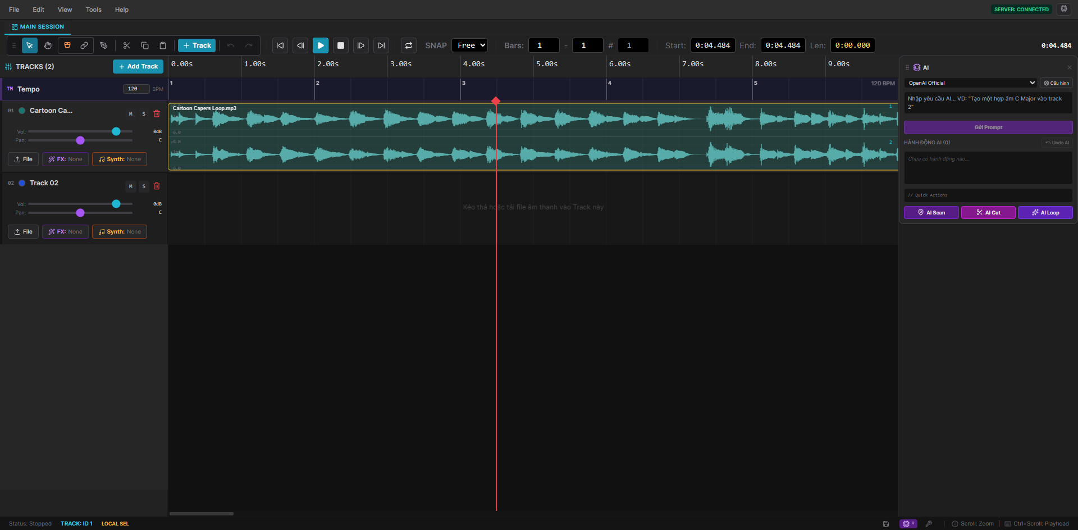Screen dimensions: 1078x530
Task: Switch to the MAIN SESSION tab
Action: click(x=38, y=27)
